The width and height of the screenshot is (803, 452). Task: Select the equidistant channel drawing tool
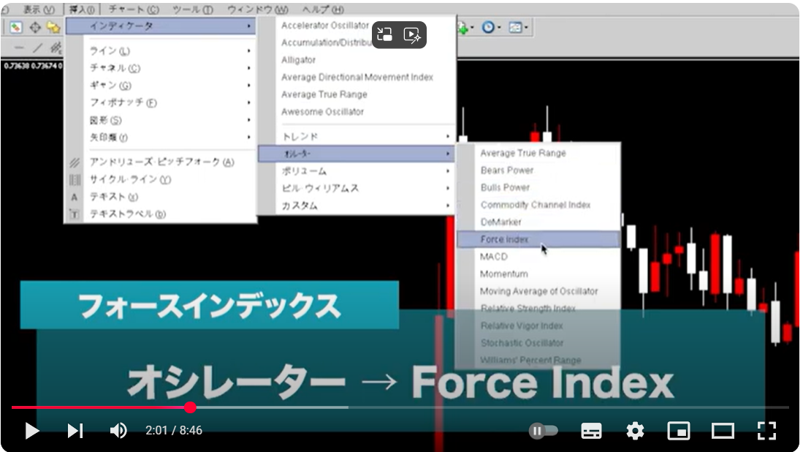pyautogui.click(x=56, y=48)
